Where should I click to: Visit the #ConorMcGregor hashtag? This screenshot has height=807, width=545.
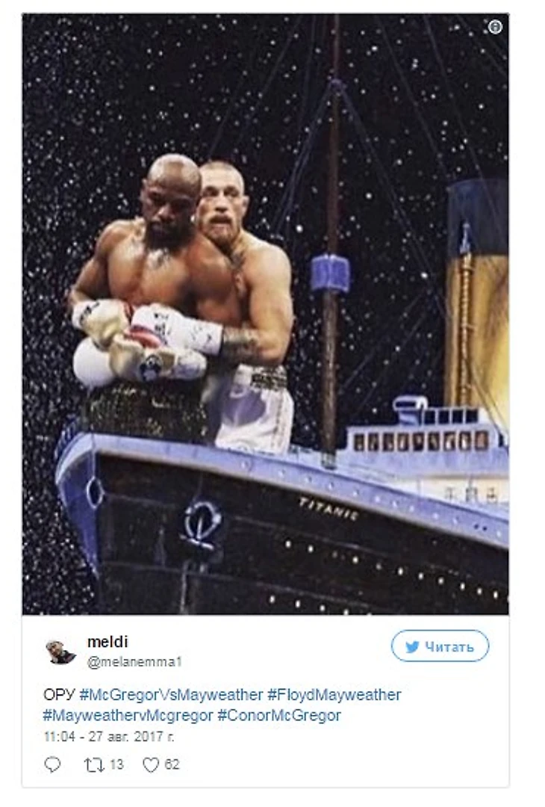[279, 715]
